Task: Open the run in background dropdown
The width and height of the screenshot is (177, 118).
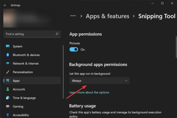Action: tap(99, 81)
